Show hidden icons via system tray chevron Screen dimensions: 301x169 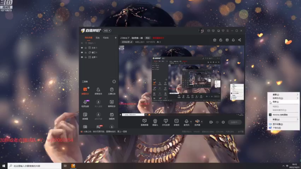[x=283, y=166]
